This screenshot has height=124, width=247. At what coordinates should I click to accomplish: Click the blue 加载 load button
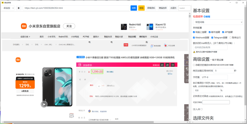pyautogui.click(x=134, y=8)
